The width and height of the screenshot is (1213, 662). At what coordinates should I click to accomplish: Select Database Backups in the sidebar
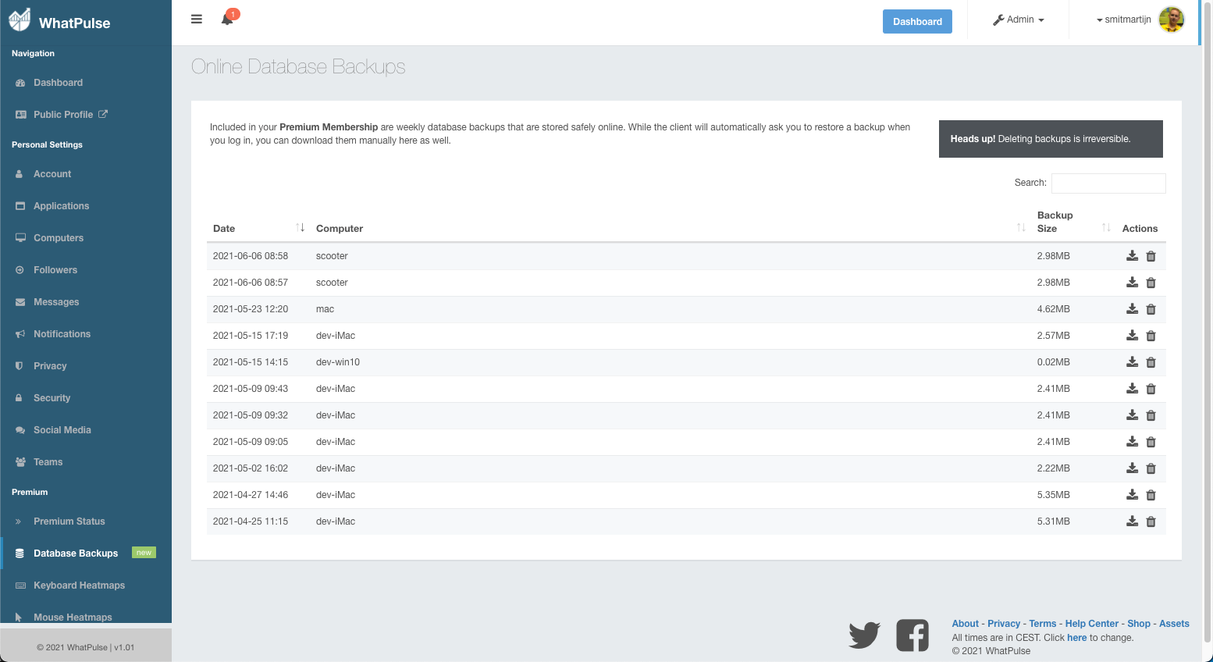[76, 553]
